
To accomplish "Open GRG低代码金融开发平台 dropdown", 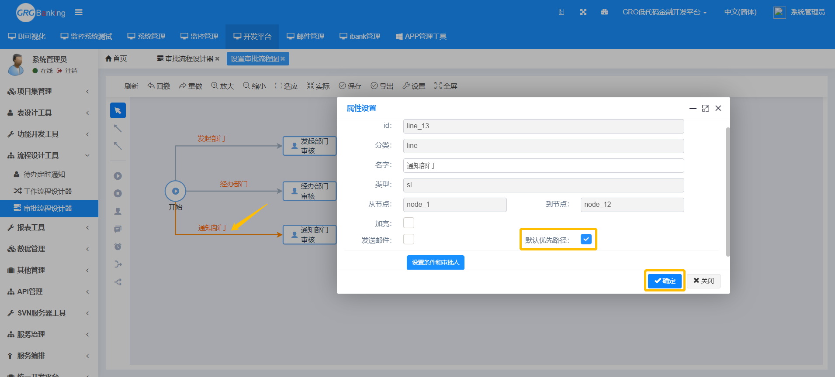I will pyautogui.click(x=664, y=12).
